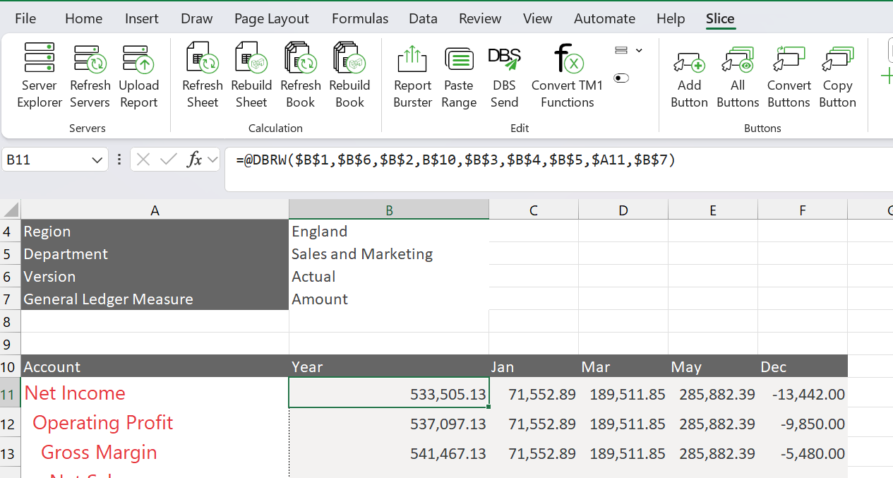893x478 pixels.
Task: Toggle the switch in the Edit group
Action: click(621, 78)
